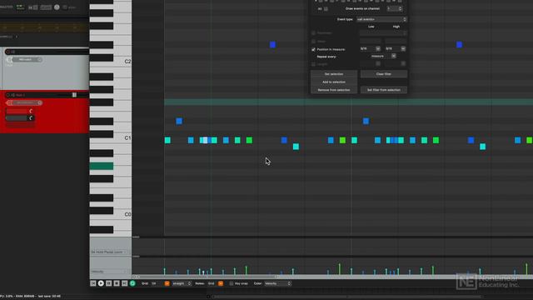This screenshot has height=300, width=533.
Task: Adjust Draw events on channel stepper
Action: tap(400, 8)
